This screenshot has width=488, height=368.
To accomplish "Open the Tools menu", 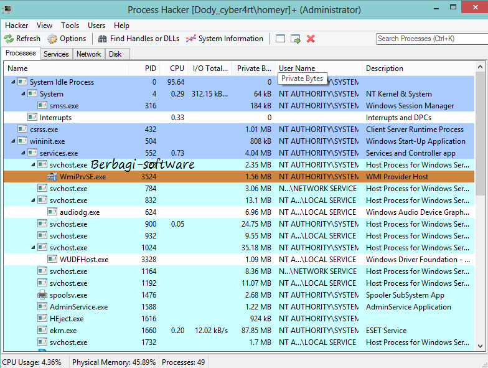I will point(70,26).
